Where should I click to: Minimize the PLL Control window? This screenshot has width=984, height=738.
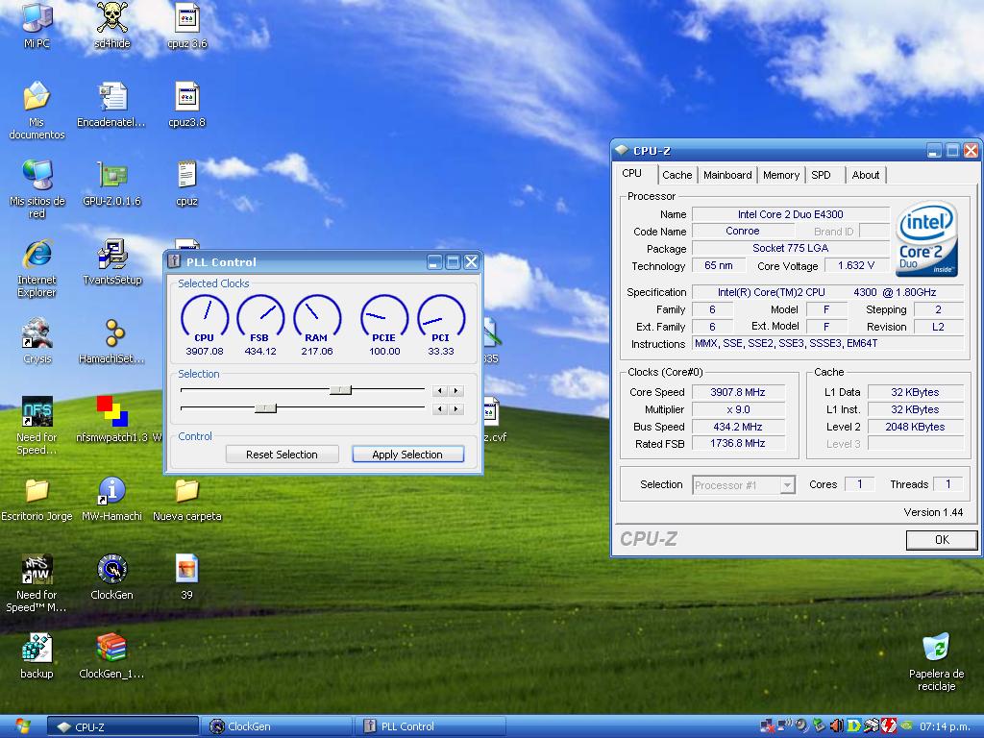(x=434, y=262)
